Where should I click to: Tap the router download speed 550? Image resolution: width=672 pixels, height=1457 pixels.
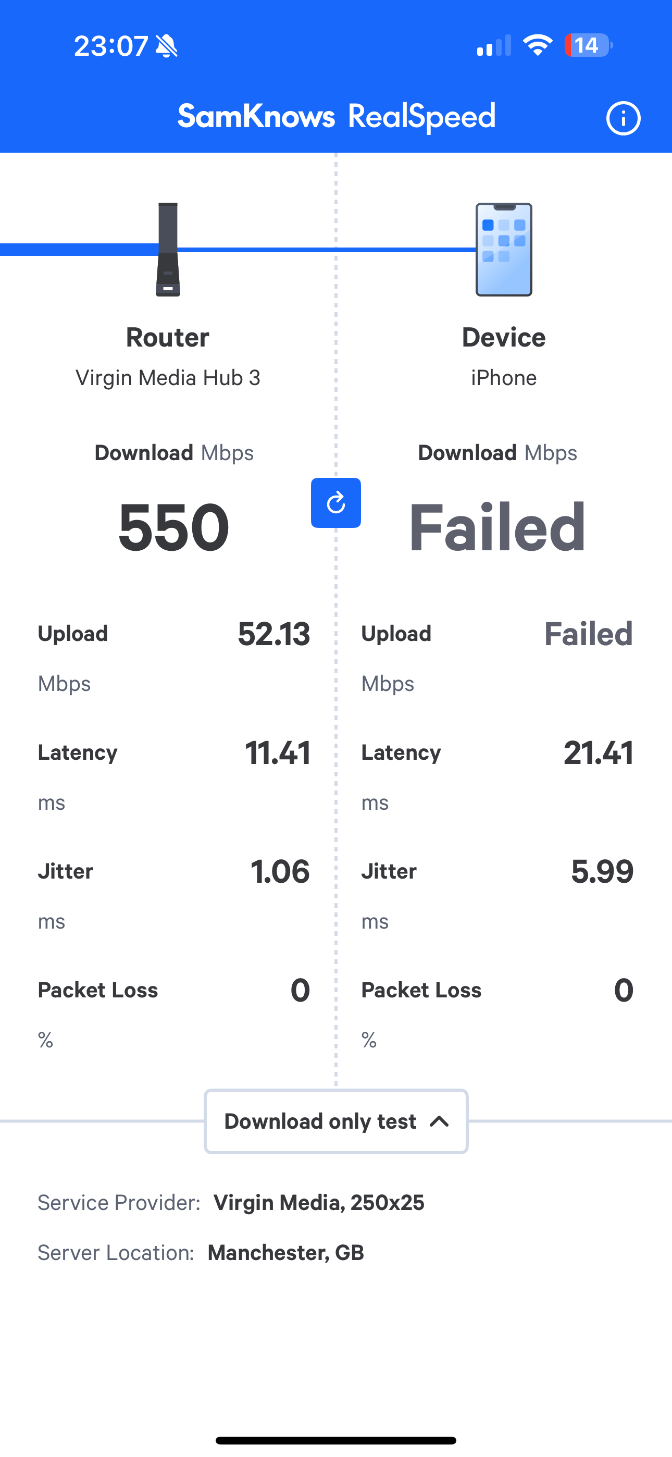point(173,527)
